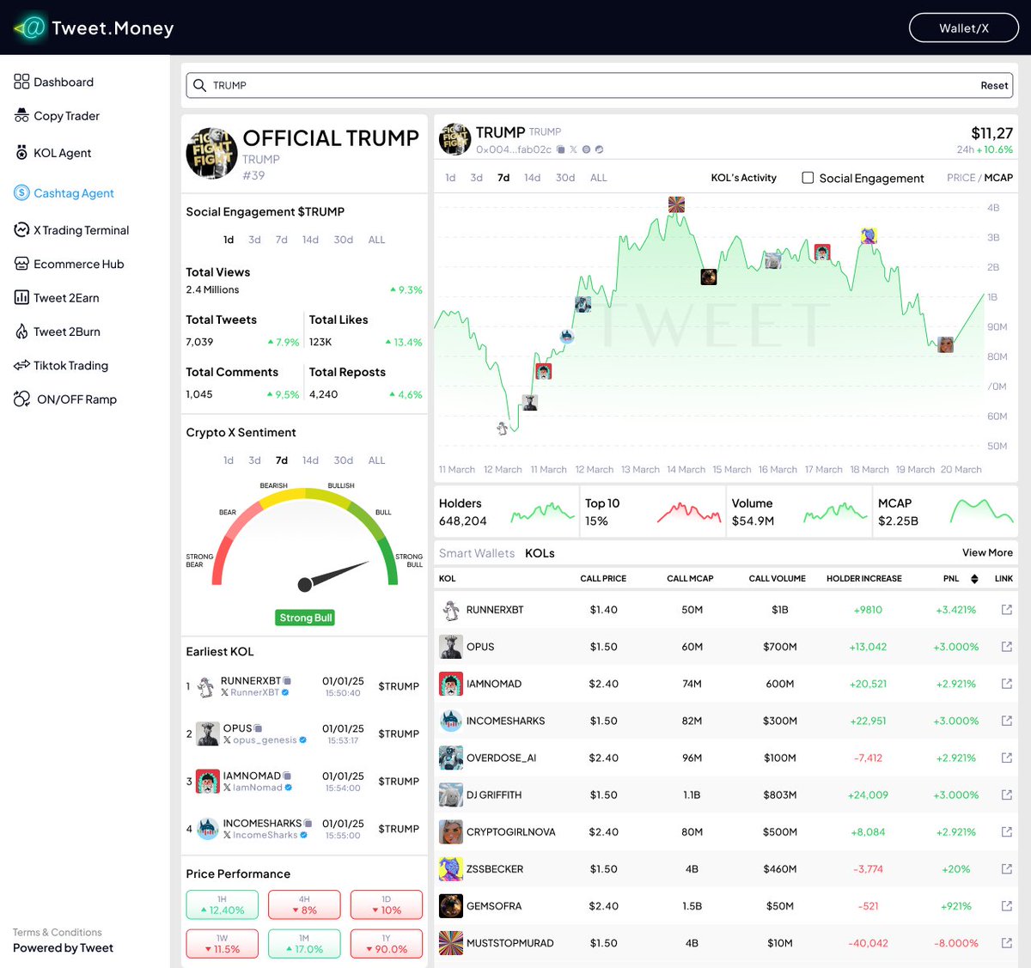
Task: Select 30d in Social Engagement range
Action: 344,240
